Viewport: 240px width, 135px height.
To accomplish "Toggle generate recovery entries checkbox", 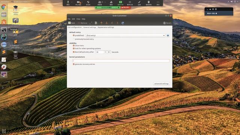I will 73,64.
